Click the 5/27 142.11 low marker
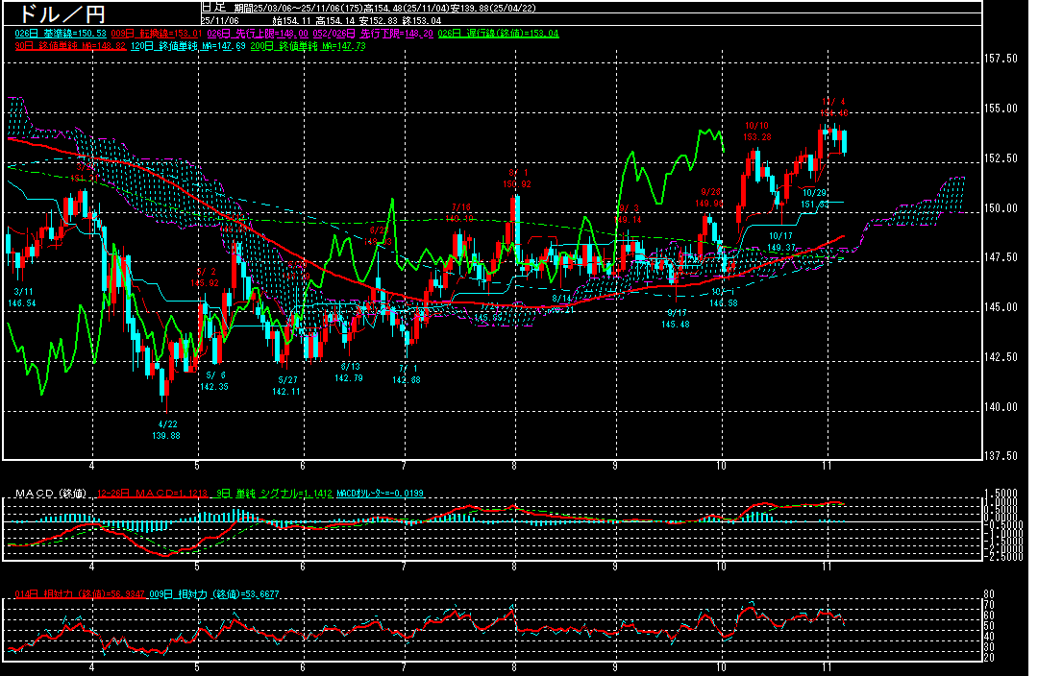Screen dimensions: 1038x676 (x=286, y=385)
